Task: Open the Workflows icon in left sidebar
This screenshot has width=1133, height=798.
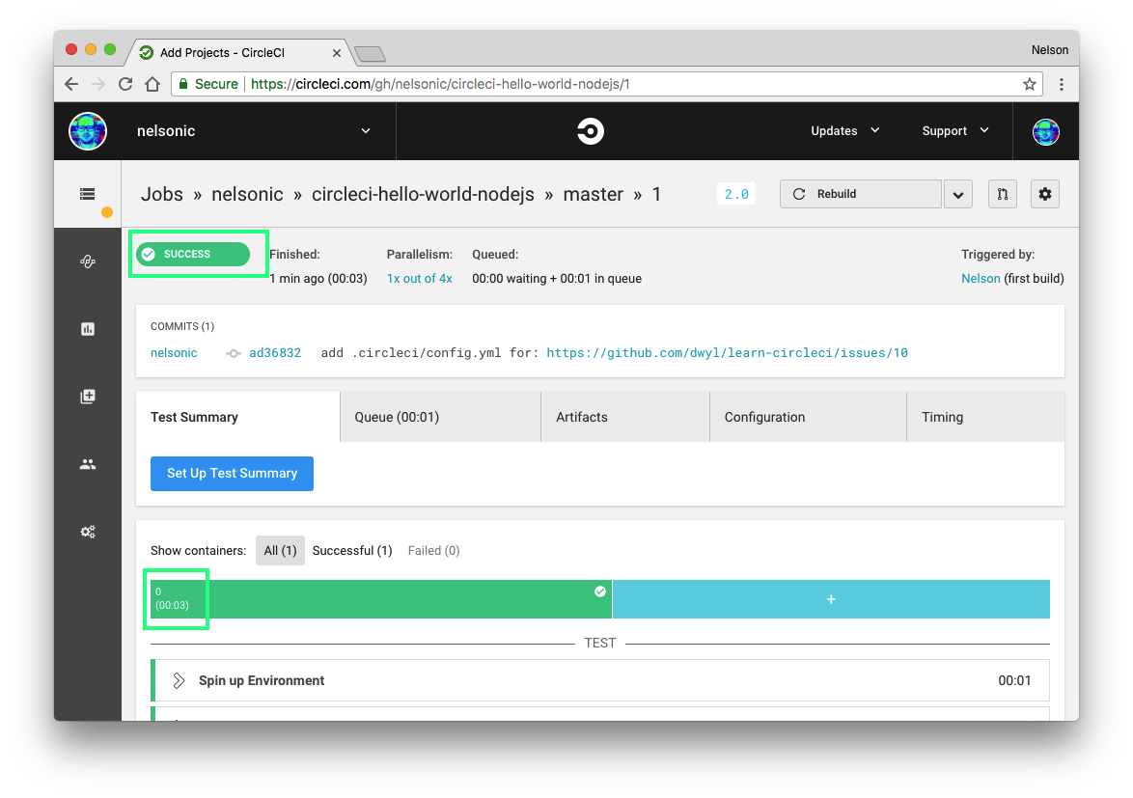Action: pyautogui.click(x=88, y=261)
